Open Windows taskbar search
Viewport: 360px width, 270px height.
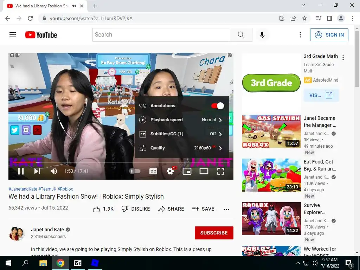(25, 263)
